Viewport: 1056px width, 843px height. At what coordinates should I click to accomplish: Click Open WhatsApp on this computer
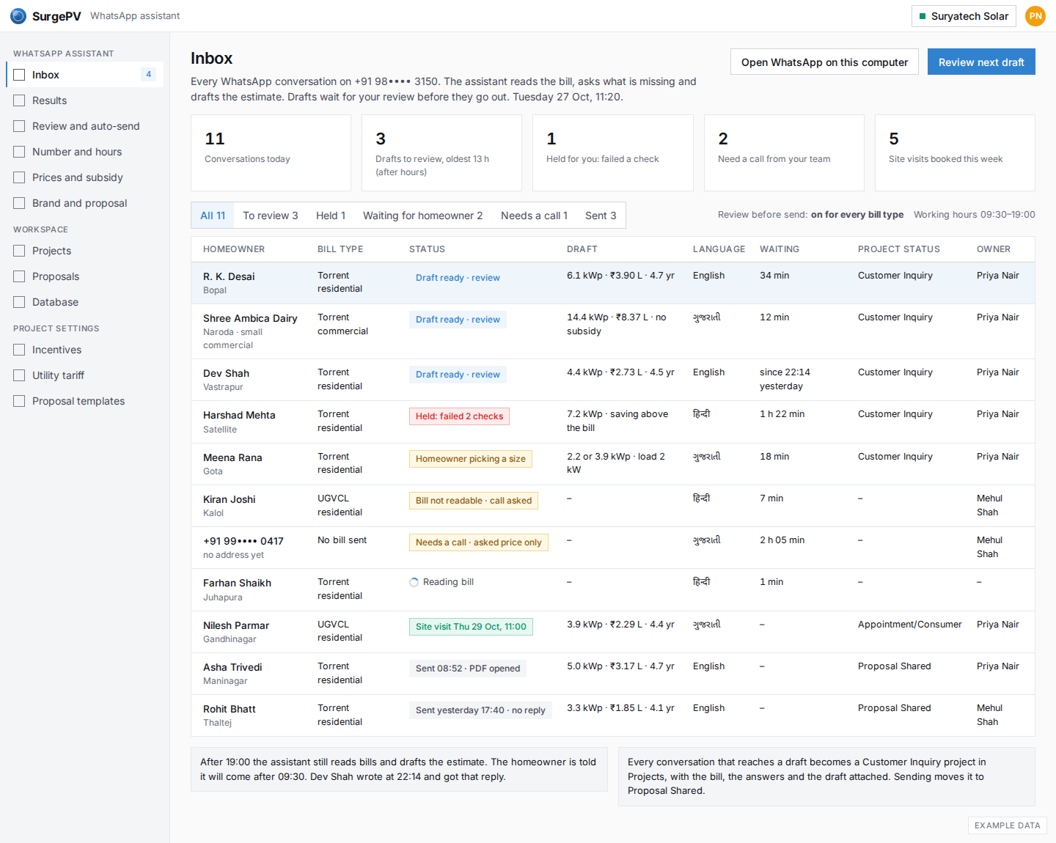click(x=824, y=62)
